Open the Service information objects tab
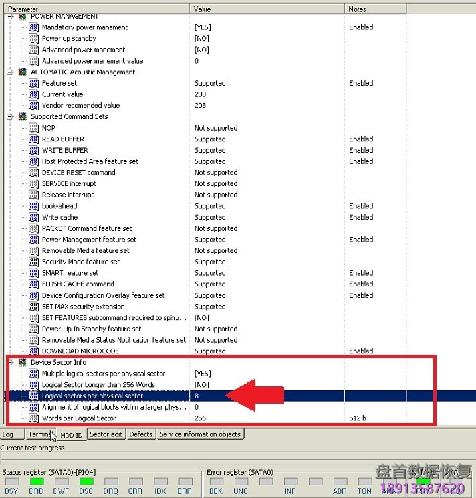The image size is (476, 498). click(x=200, y=434)
